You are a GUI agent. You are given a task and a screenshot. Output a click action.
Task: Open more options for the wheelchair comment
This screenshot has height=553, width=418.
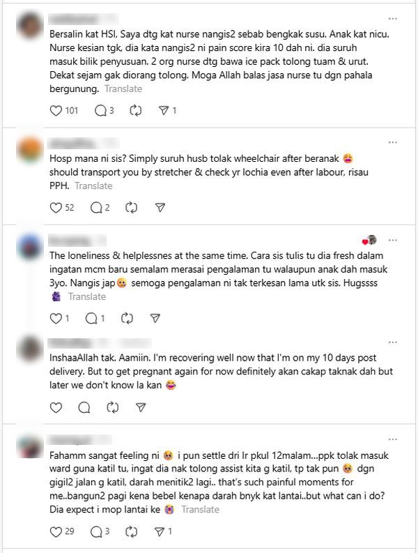393,142
